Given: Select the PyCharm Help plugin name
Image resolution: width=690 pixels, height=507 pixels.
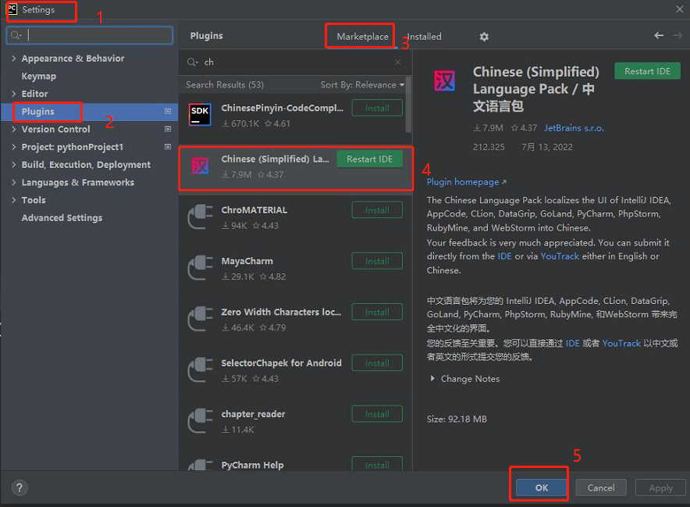Looking at the screenshot, I should (252, 465).
